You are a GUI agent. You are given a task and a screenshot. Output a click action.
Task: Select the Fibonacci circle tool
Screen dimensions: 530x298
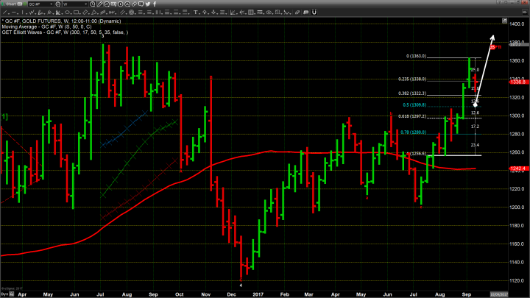(x=132, y=13)
